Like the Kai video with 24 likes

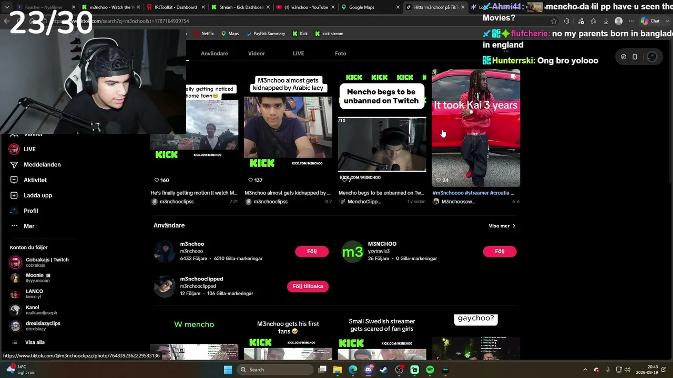pos(439,180)
